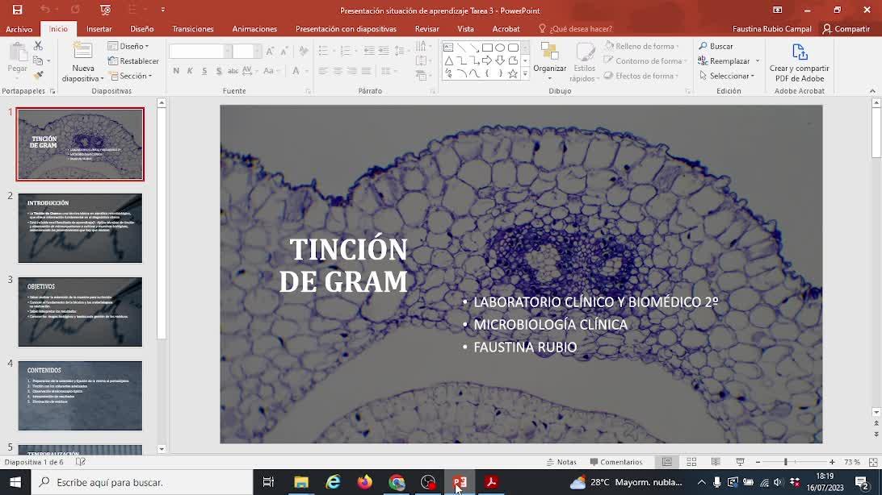Open Slide Sorter view in status bar
Viewport: 882px width, 495px height.
point(691,462)
